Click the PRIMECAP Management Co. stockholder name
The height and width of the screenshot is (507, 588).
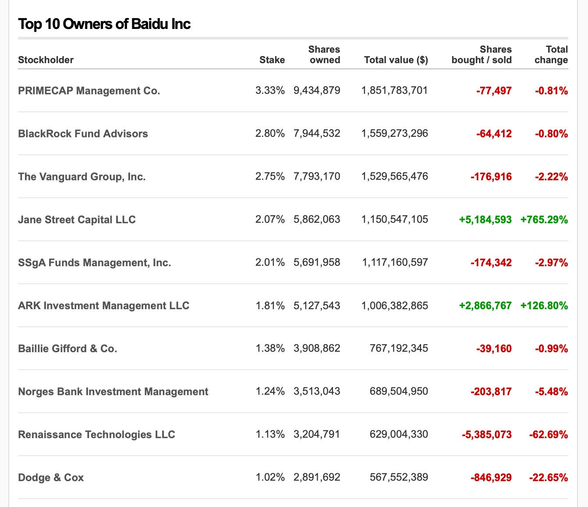tap(89, 91)
